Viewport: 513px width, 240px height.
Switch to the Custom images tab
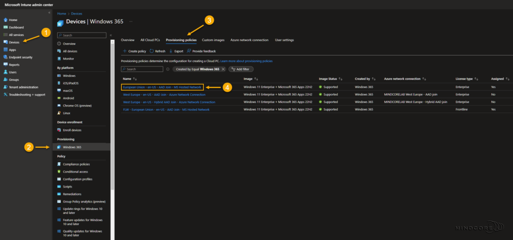coord(213,40)
